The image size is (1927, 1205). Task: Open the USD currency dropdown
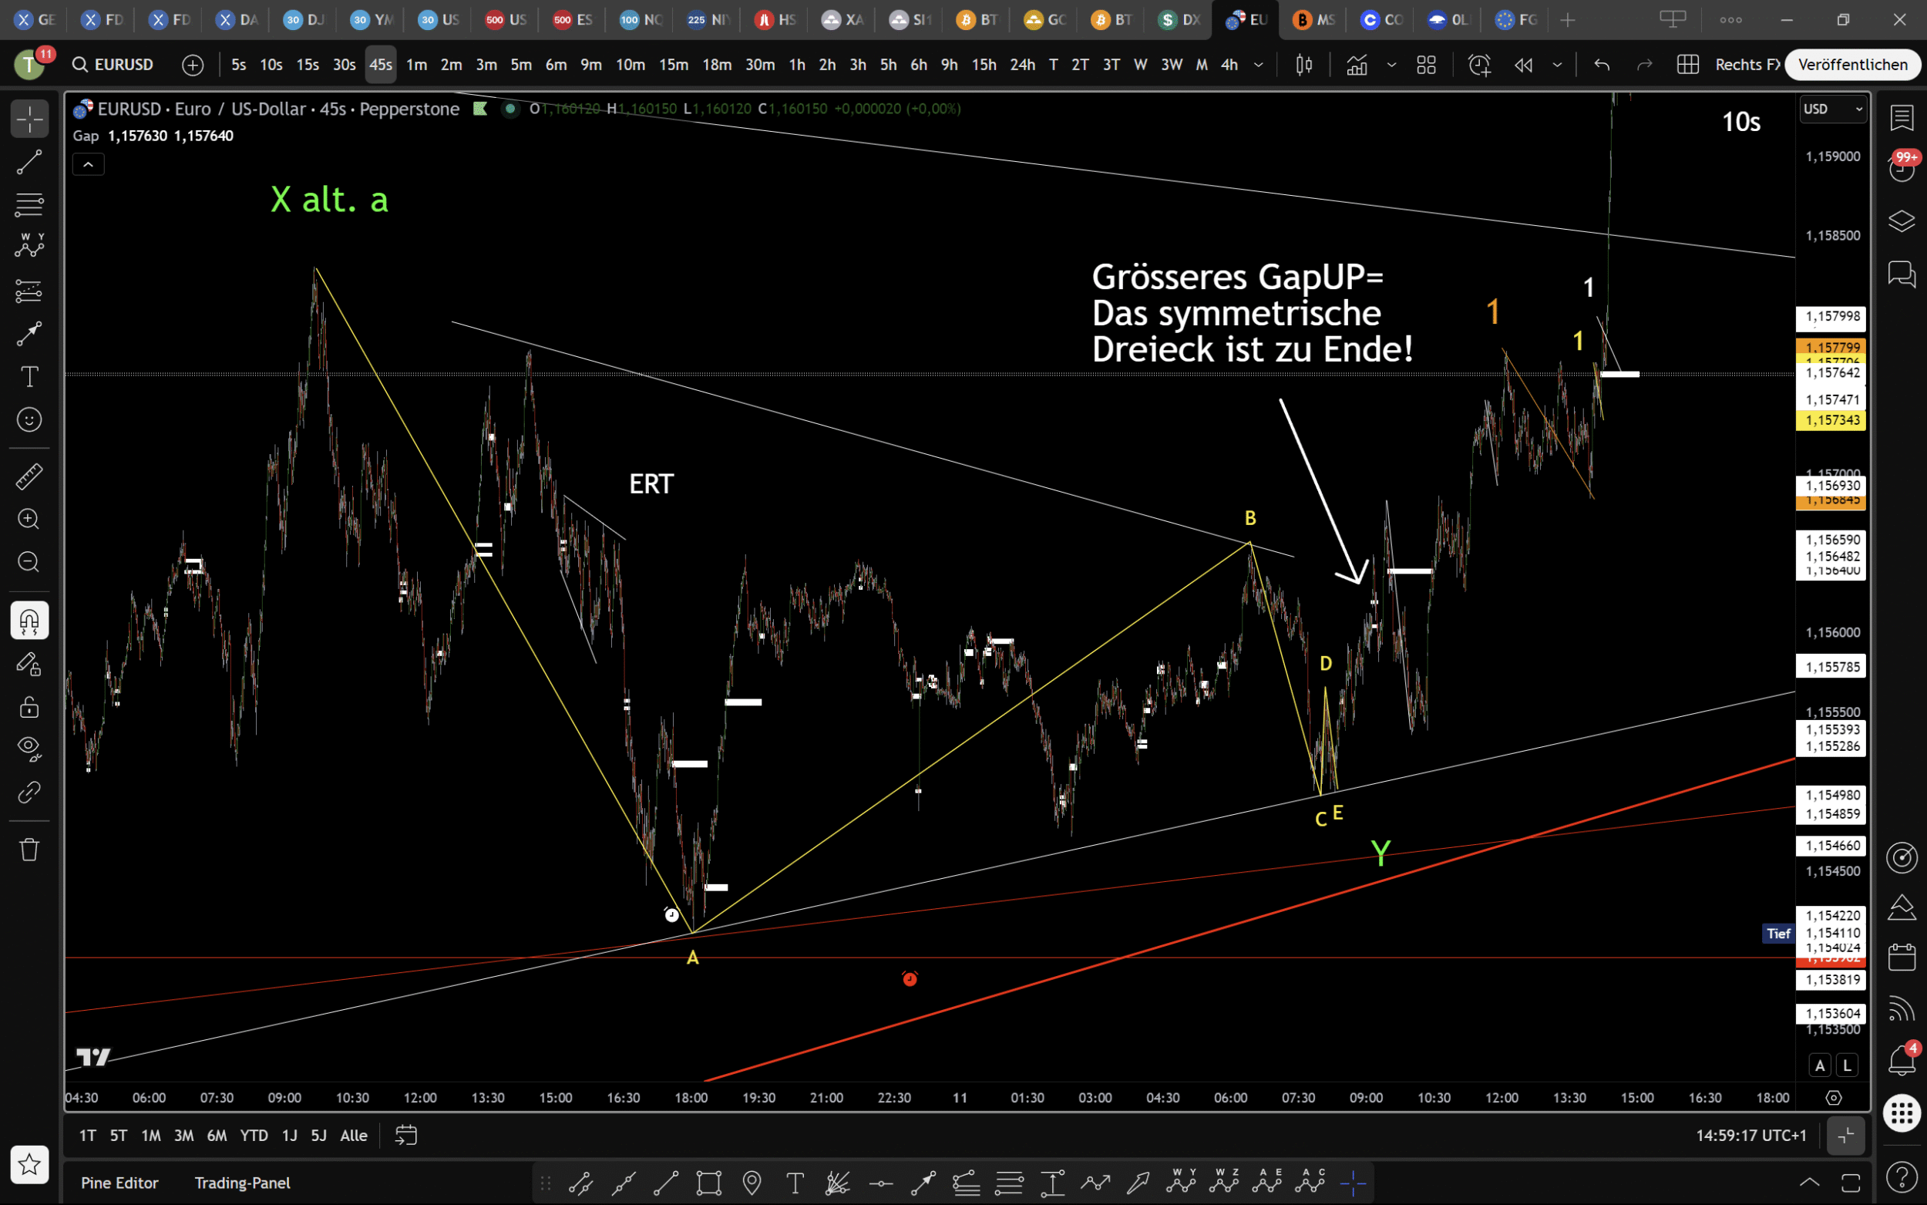coord(1832,109)
